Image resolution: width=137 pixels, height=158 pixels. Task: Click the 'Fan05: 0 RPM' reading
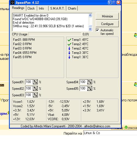coord(22,57)
